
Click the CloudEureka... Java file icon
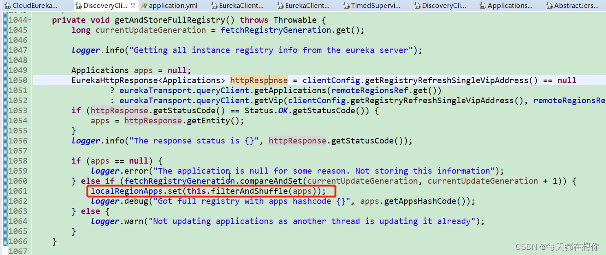point(8,6)
